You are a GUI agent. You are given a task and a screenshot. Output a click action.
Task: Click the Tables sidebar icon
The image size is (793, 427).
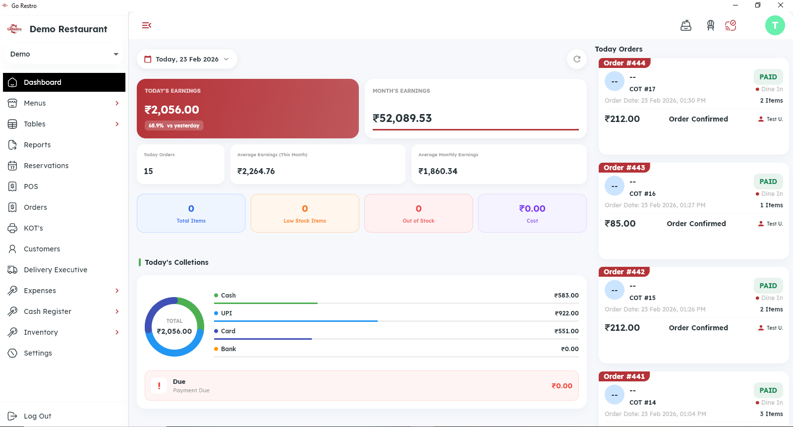[x=13, y=124]
